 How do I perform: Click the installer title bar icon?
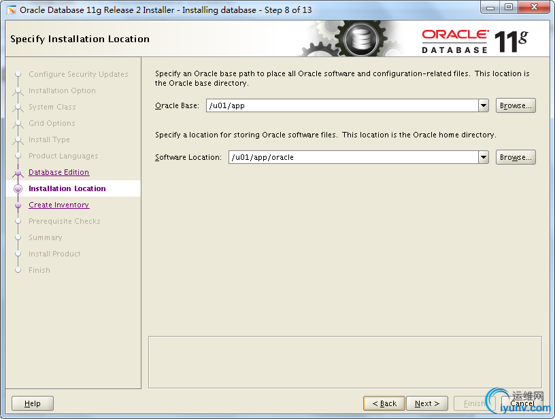(x=12, y=10)
